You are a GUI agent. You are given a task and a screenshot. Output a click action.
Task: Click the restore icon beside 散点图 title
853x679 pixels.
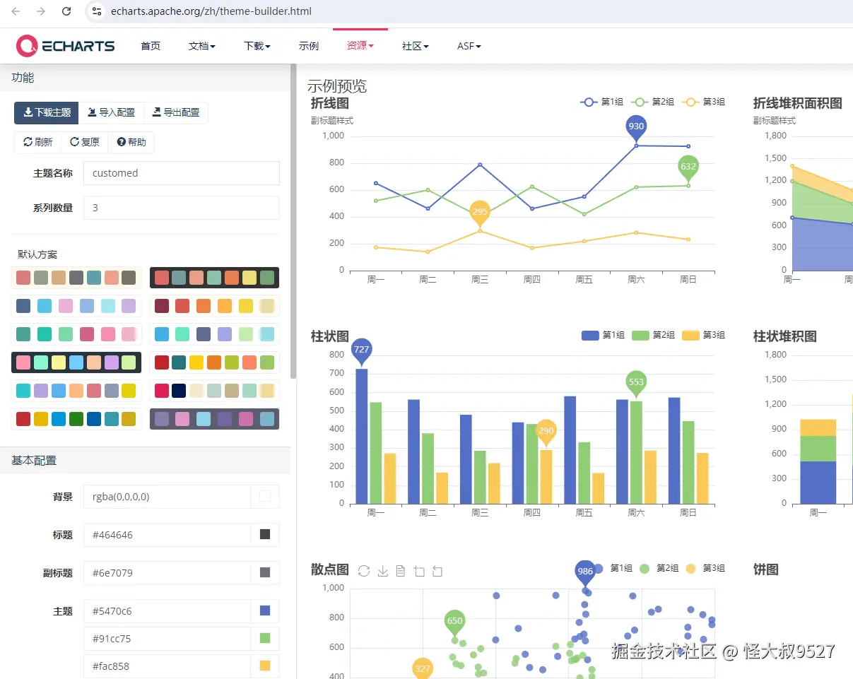364,571
